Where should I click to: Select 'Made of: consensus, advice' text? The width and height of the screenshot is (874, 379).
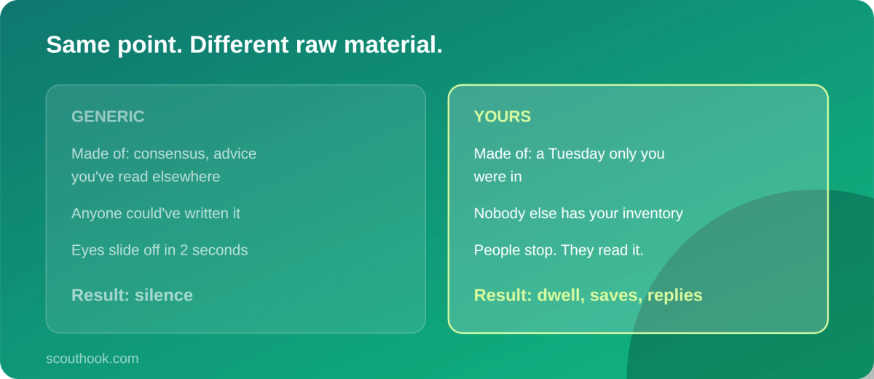[164, 153]
